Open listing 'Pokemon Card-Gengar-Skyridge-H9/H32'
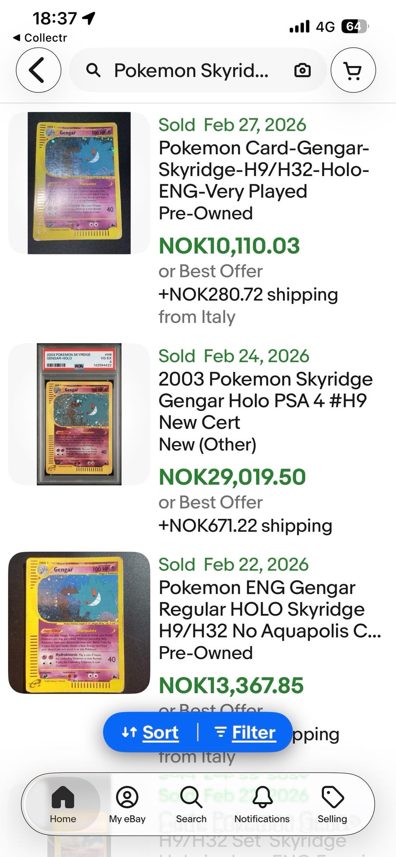 tap(264, 170)
